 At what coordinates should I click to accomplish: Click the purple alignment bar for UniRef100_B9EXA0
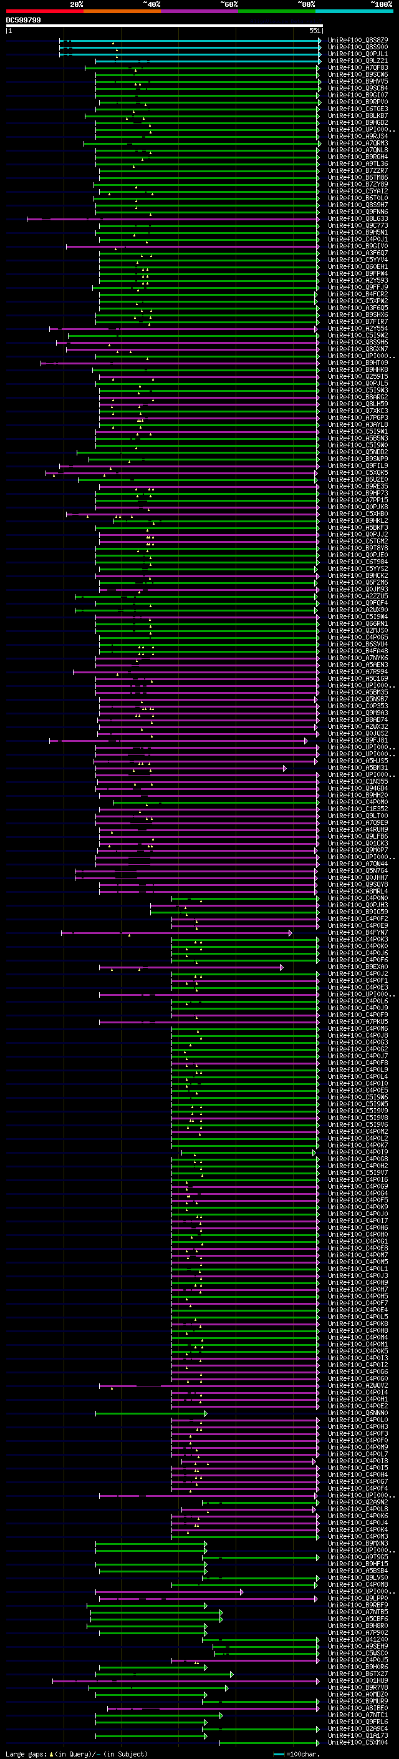click(191, 967)
